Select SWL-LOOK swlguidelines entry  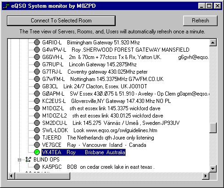pos(100,130)
